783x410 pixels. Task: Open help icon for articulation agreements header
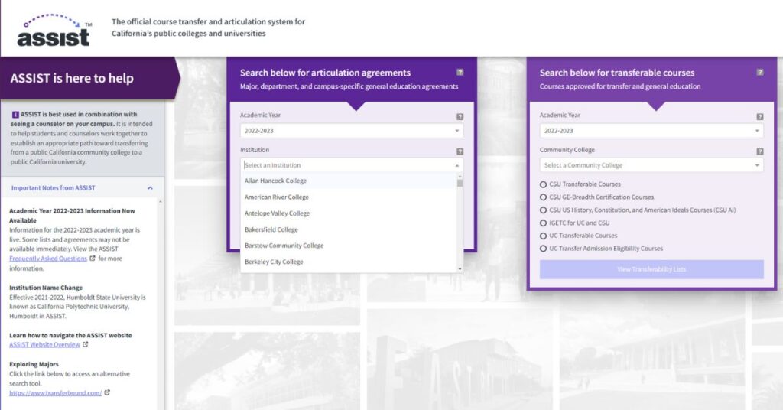(x=460, y=73)
